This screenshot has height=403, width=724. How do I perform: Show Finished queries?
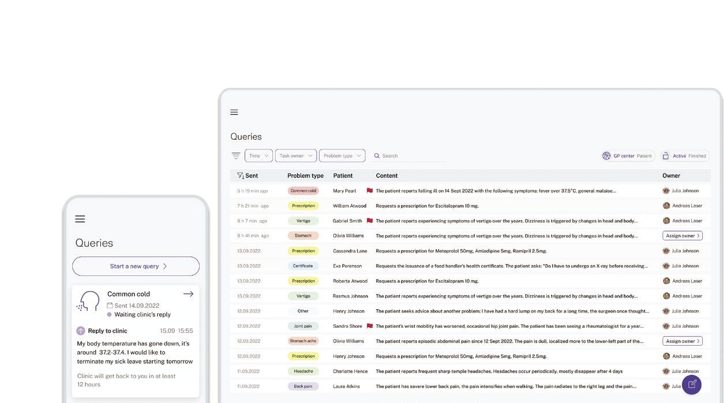coord(697,156)
